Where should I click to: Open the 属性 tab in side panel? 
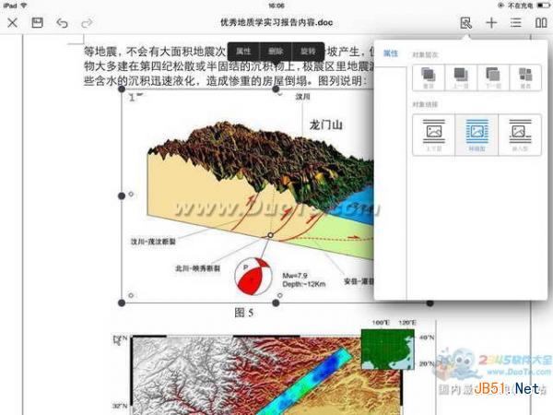(x=391, y=55)
